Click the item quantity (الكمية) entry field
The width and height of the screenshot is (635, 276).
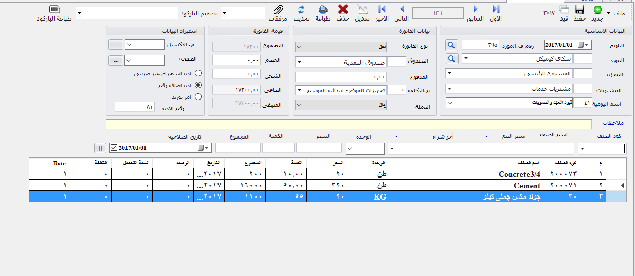pyautogui.click(x=278, y=148)
